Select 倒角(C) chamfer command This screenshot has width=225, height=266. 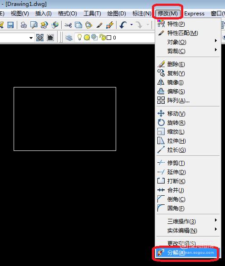tap(188, 199)
